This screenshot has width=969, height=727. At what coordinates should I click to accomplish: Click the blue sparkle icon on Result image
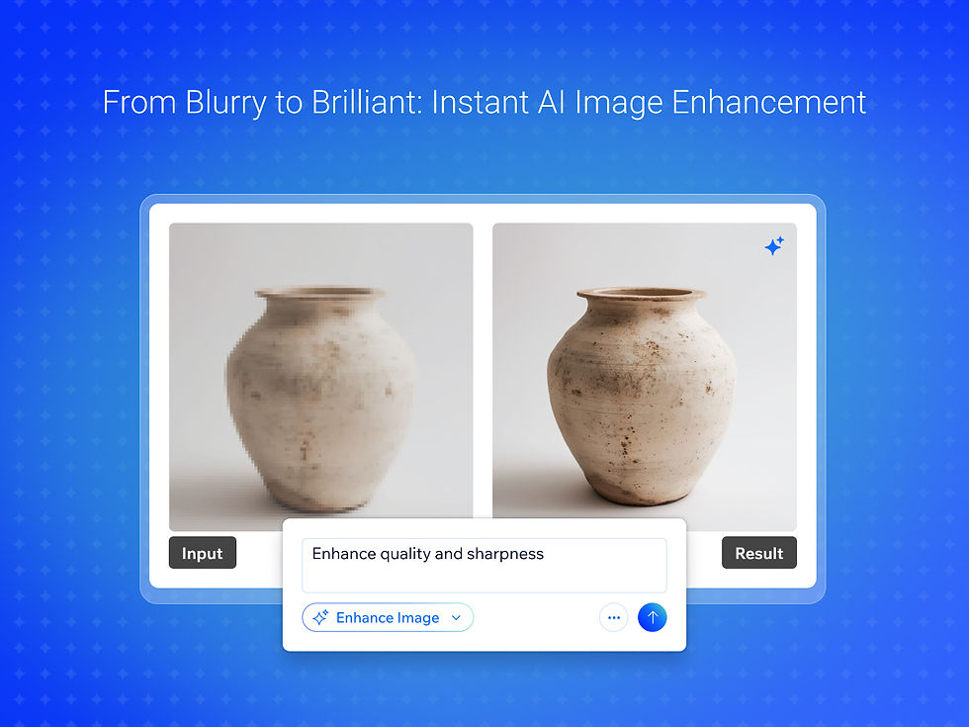(774, 246)
